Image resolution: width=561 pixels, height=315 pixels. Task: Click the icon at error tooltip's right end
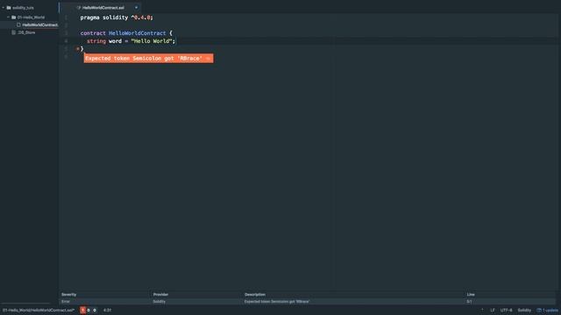(x=208, y=59)
